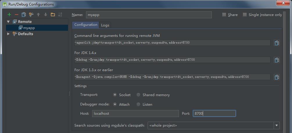Select the myapp configuration in tree
Viewport: 292px width, 133px height.
tap(29, 28)
